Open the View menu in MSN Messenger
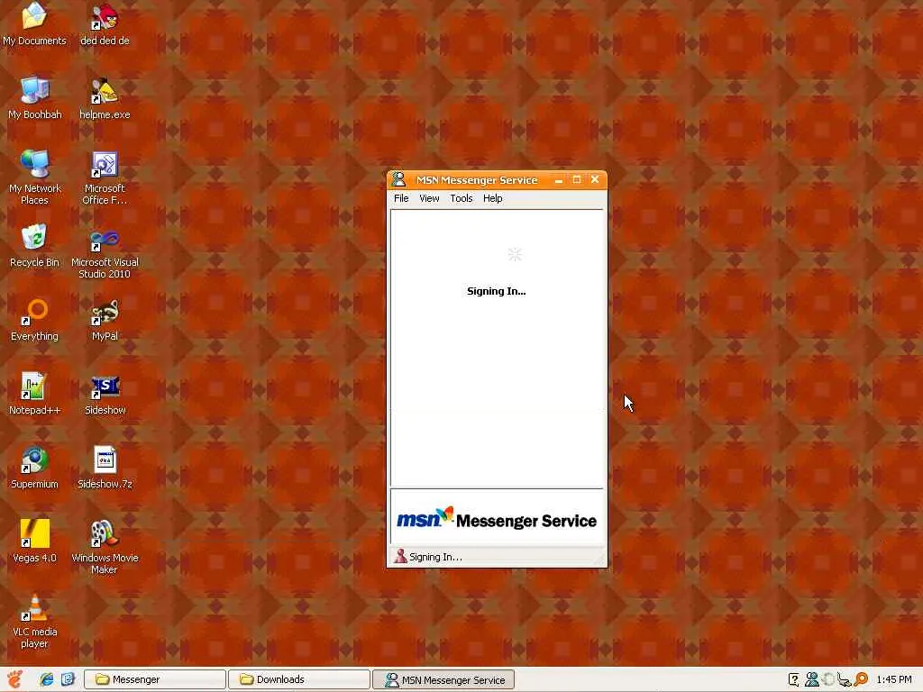 429,198
